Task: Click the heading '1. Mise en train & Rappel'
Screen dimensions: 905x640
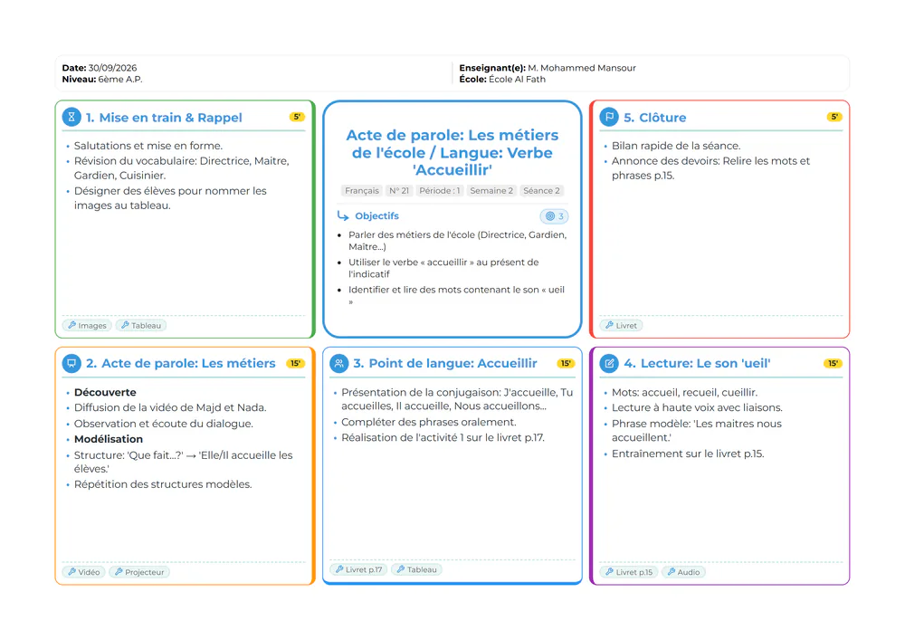Action: point(164,117)
